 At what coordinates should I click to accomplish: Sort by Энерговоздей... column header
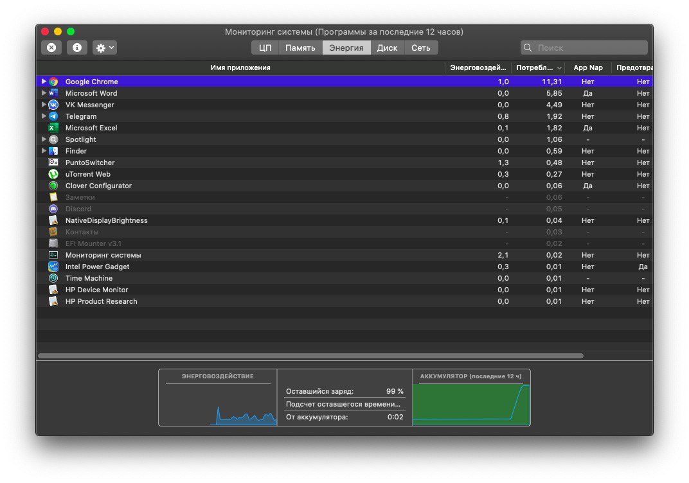[x=478, y=67]
